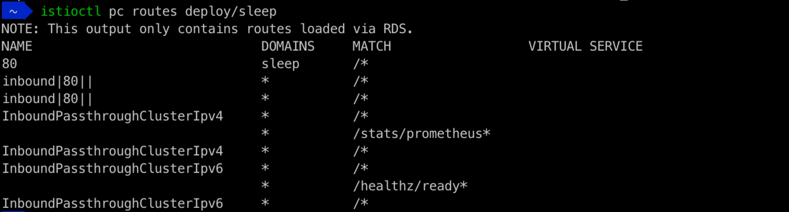Click the green istioctl command word
The image size is (789, 212).
[71, 11]
